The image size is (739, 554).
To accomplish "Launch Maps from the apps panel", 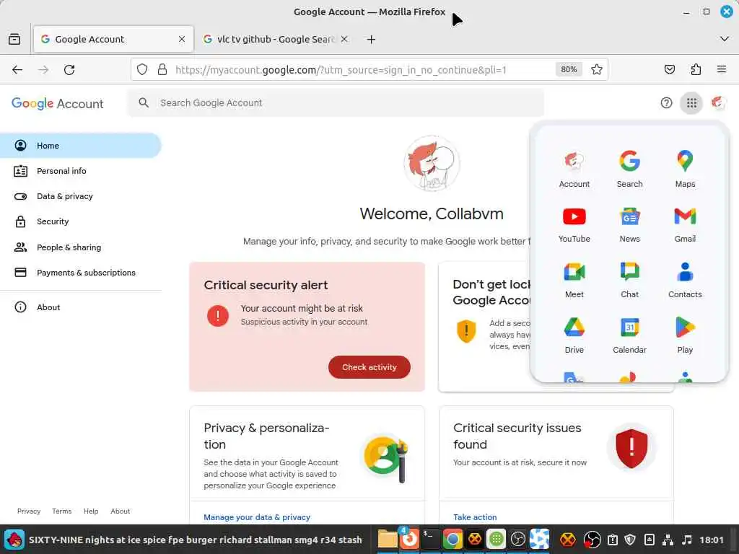I will 685,170.
